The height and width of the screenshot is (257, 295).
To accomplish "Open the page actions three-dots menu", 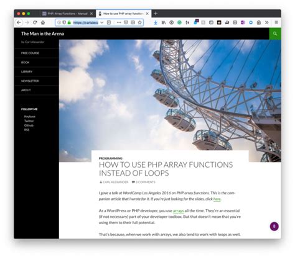I will 119,22.
